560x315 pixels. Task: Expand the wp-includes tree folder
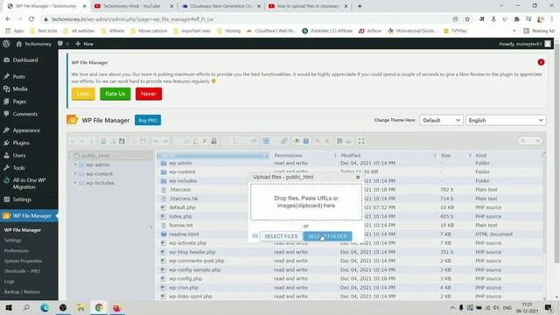click(75, 183)
